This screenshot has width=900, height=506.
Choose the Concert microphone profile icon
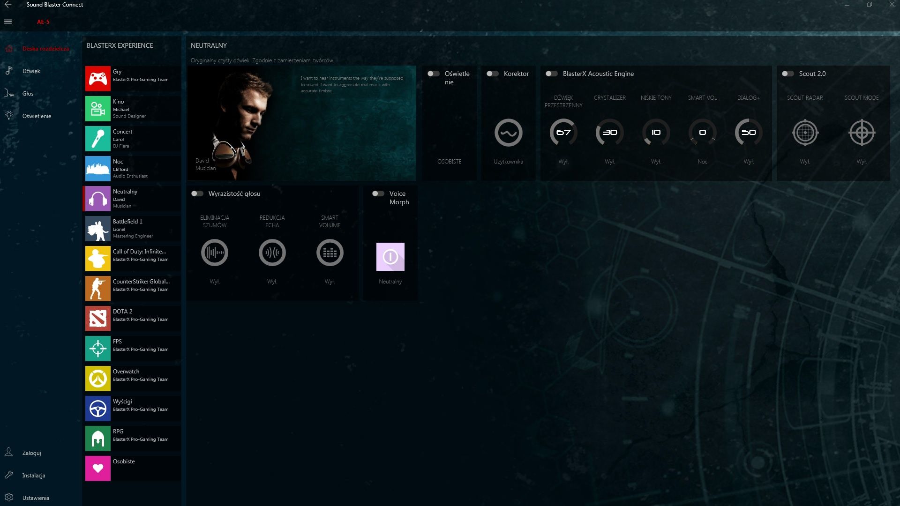(x=97, y=138)
